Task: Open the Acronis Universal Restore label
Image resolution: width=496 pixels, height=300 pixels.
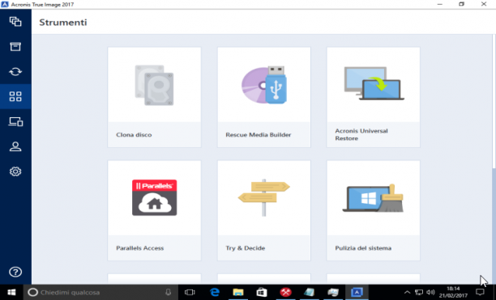Action: 361,135
